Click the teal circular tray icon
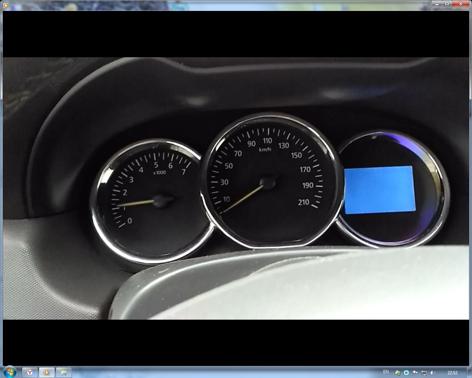Viewport: 472px width, 378px height. pyautogui.click(x=406, y=373)
